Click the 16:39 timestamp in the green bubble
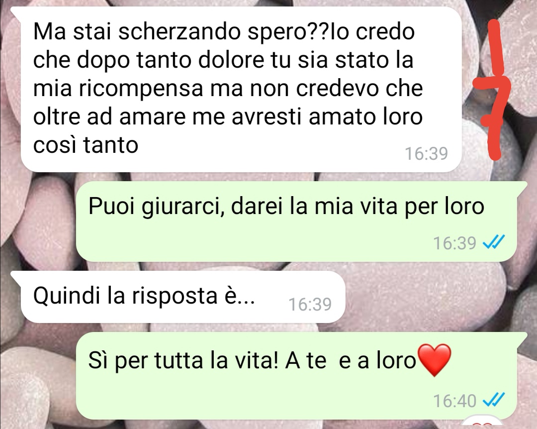Image resolution: width=537 pixels, height=429 pixels. 454,243
